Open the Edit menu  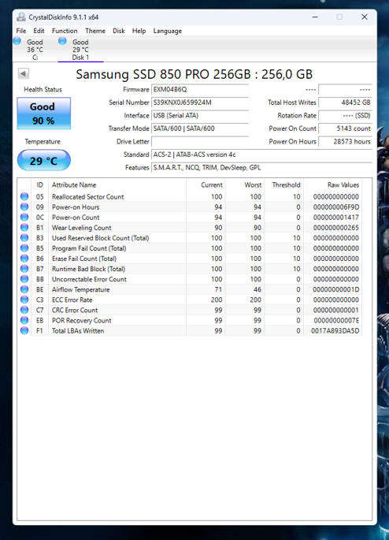coord(39,31)
